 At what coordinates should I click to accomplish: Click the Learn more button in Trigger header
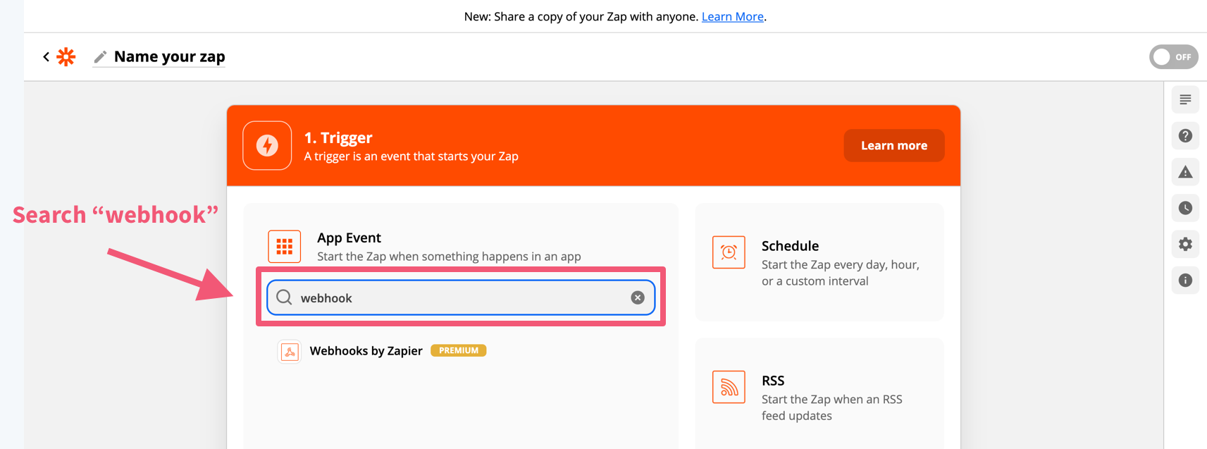pyautogui.click(x=893, y=145)
